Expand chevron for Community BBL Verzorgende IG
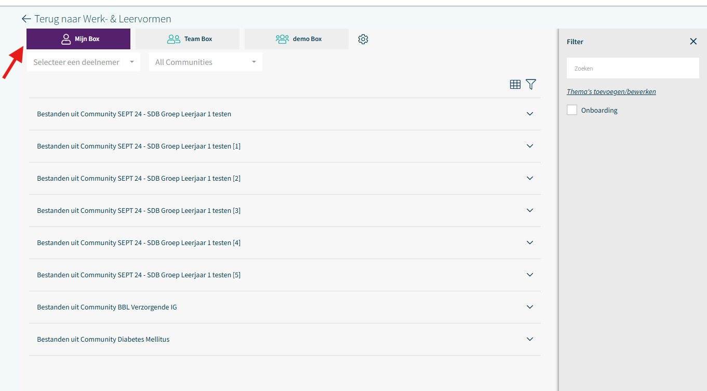 [530, 307]
